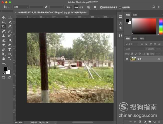Viewport: 163px width, 124px height.
Task: Change the screen mode
Action: tap(9, 78)
